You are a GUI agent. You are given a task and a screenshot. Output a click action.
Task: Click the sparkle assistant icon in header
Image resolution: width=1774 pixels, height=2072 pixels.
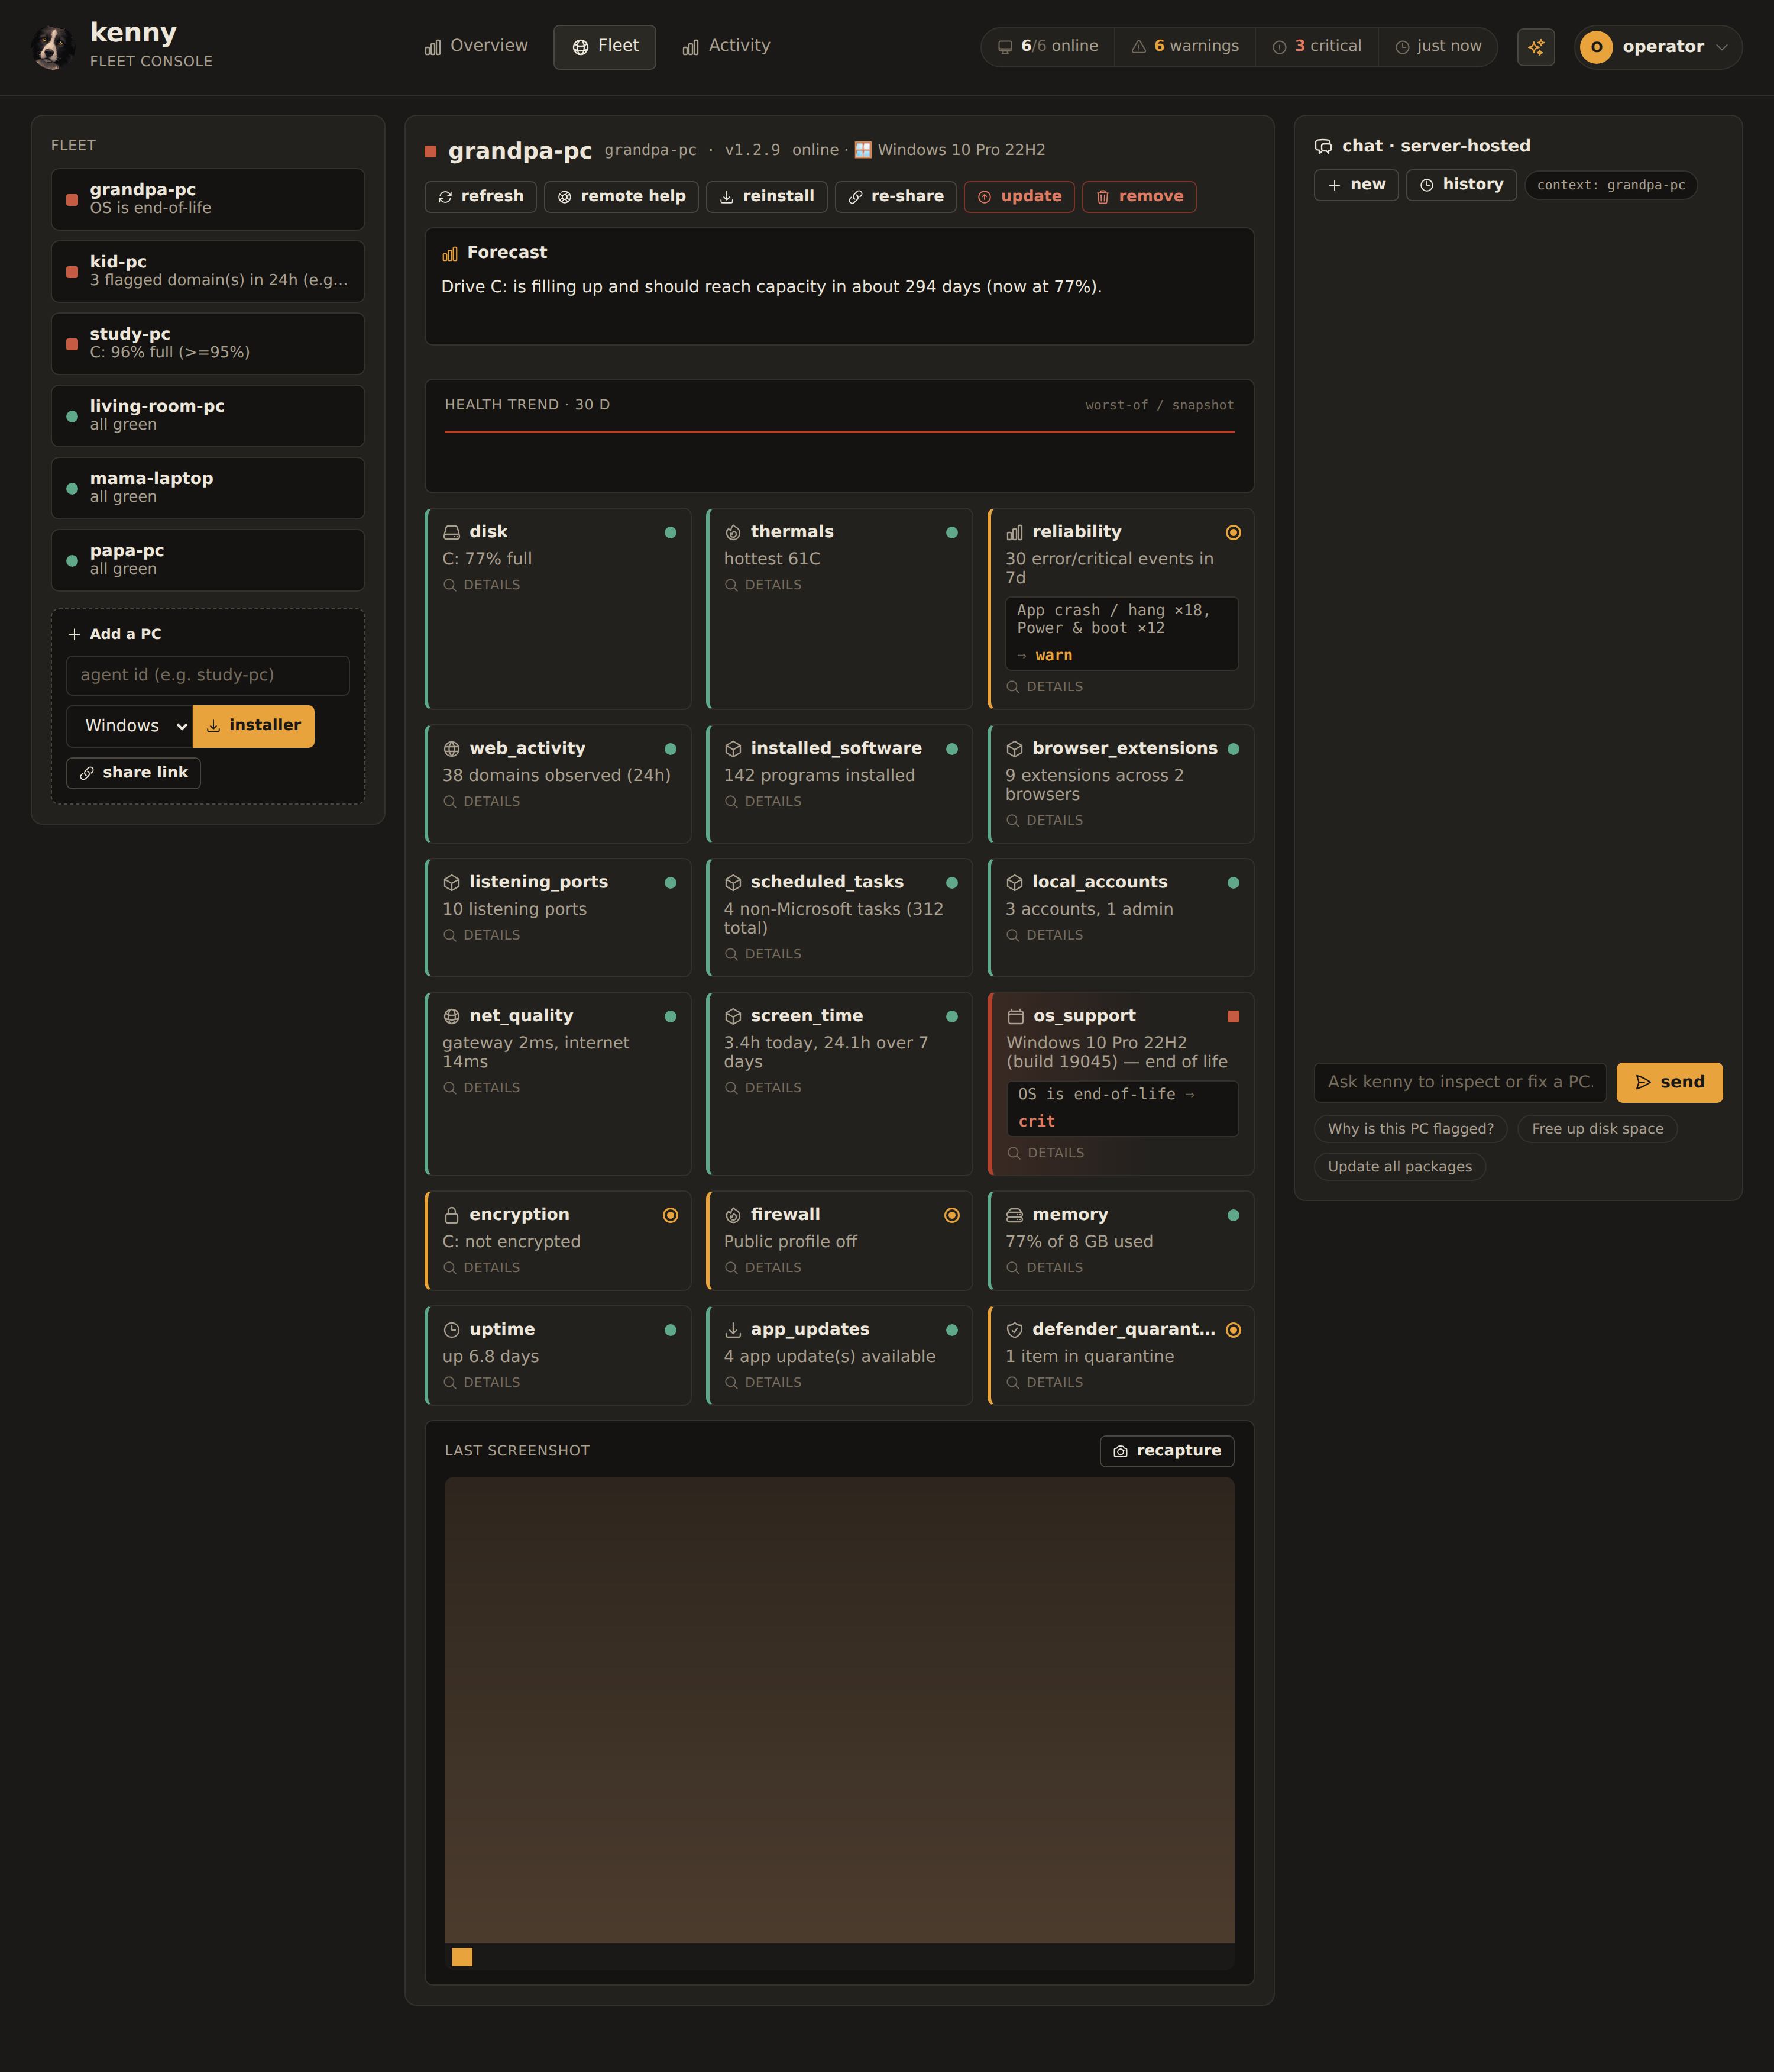point(1535,47)
